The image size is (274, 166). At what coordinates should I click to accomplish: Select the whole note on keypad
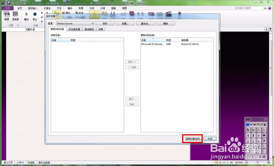pos(259,141)
